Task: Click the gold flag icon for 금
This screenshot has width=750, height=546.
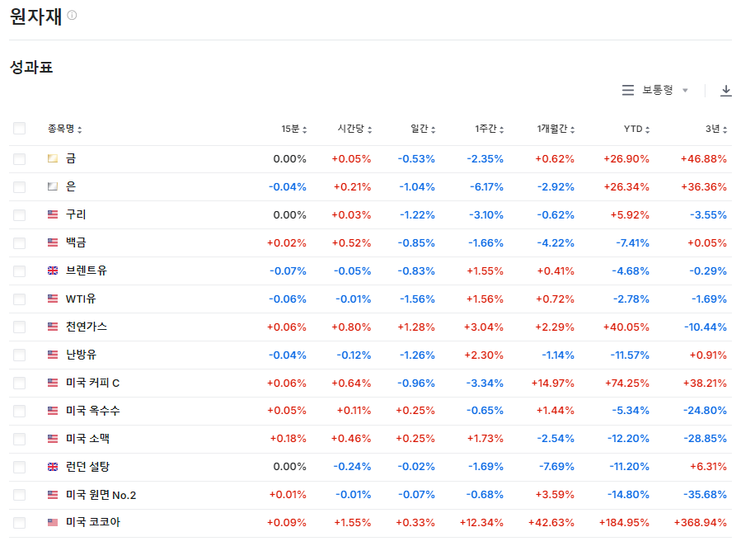Action: click(53, 158)
